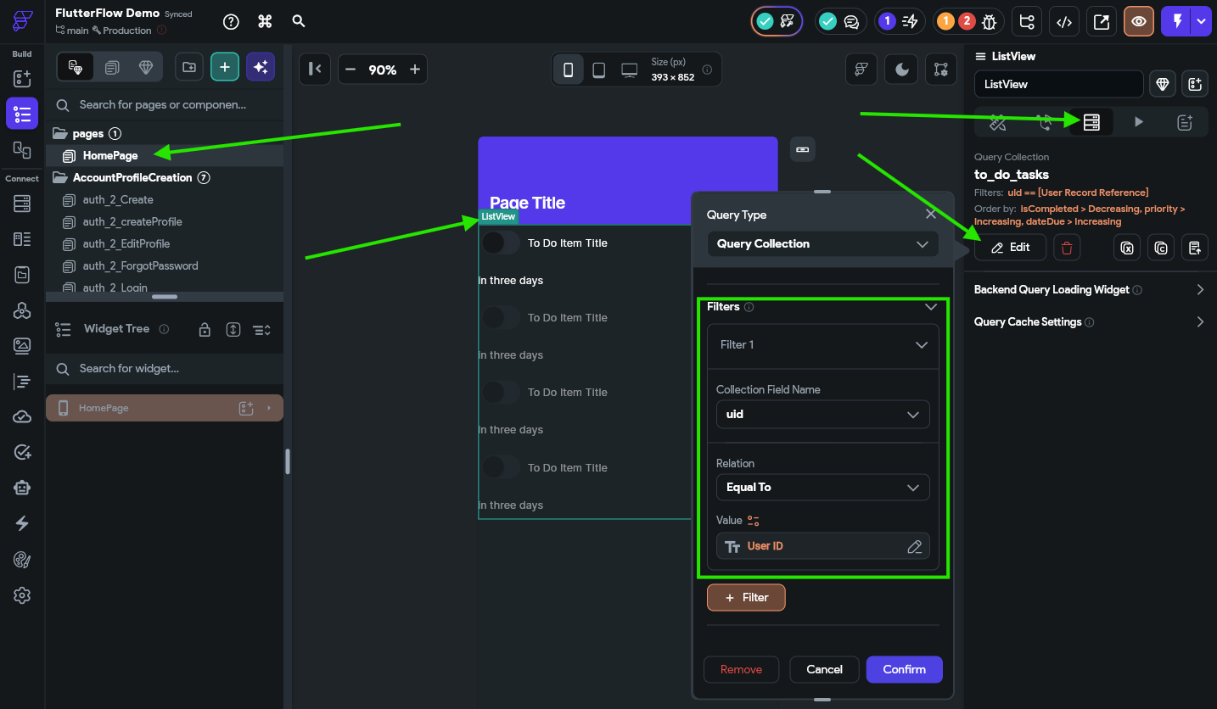1217x709 pixels.
Task: Open the Page Selector nav icon
Action: (x=22, y=114)
